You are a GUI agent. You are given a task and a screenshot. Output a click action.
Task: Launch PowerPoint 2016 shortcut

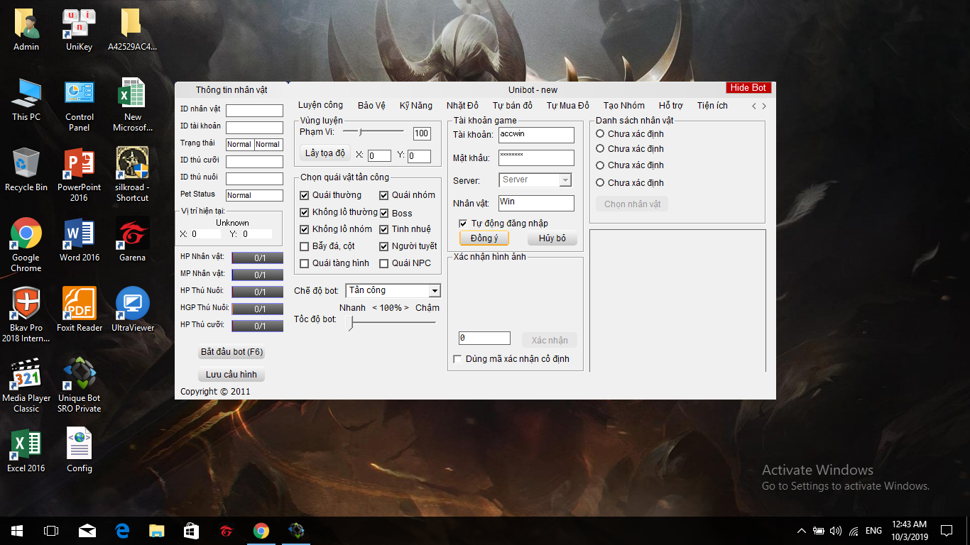[x=79, y=175]
